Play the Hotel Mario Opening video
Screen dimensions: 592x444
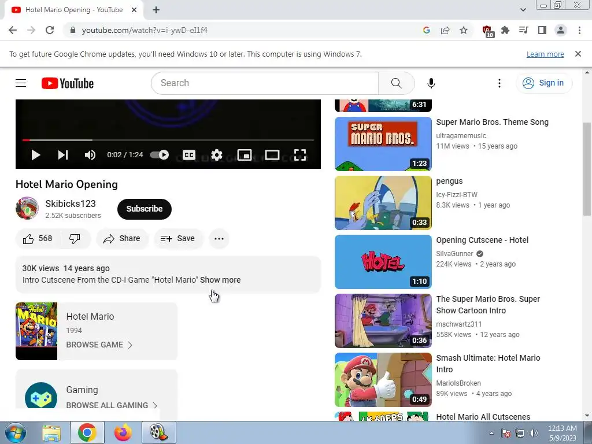coord(35,155)
